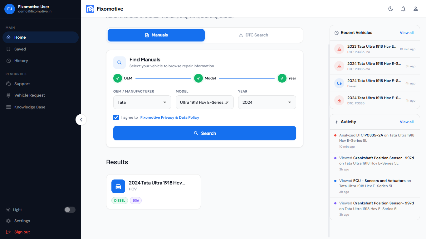426x239 pixels.
Task: Click the Recent Vehicles clock icon
Action: click(336, 33)
